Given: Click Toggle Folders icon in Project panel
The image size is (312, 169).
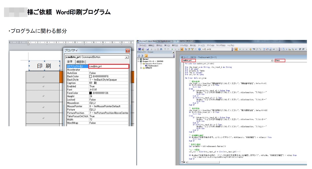Looking at the screenshot, I should tap(146, 56).
